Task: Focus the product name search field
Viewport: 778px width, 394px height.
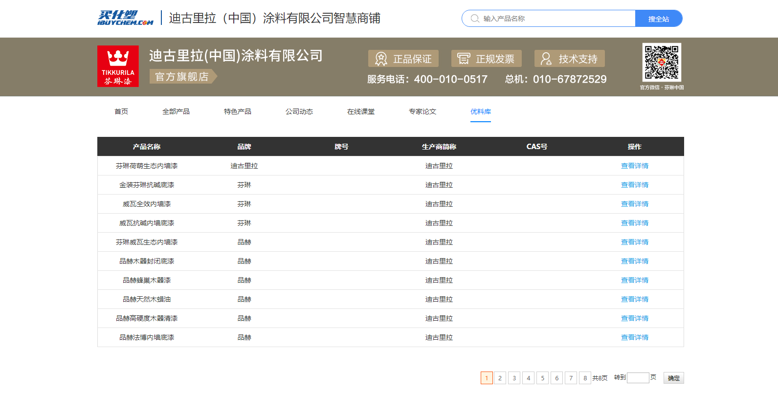Action: click(557, 19)
